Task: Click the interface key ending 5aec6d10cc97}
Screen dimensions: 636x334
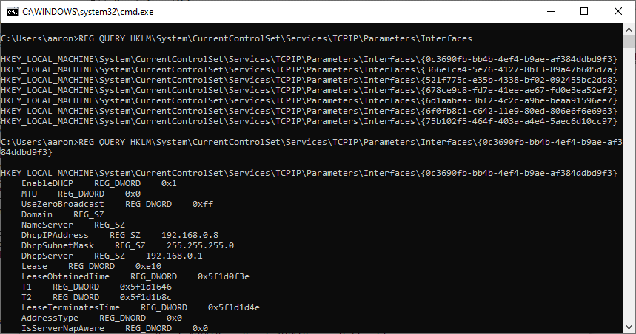Action: tap(309, 121)
